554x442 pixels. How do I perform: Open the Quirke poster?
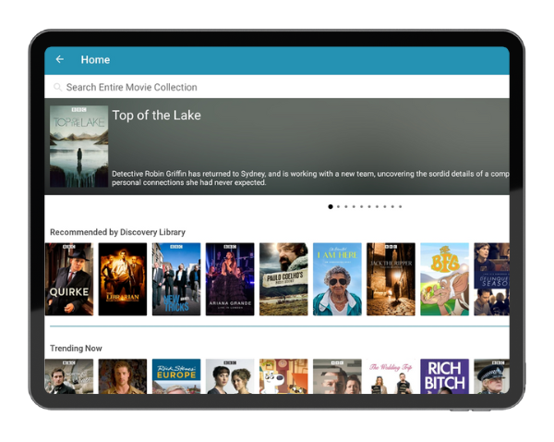[x=69, y=279]
